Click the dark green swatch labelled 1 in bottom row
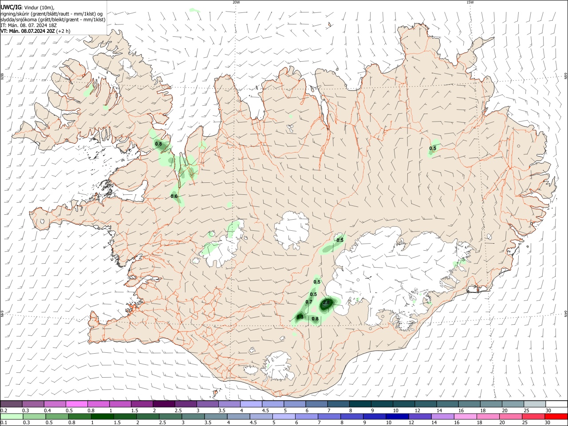The height and width of the screenshot is (426, 568). pyautogui.click(x=102, y=417)
